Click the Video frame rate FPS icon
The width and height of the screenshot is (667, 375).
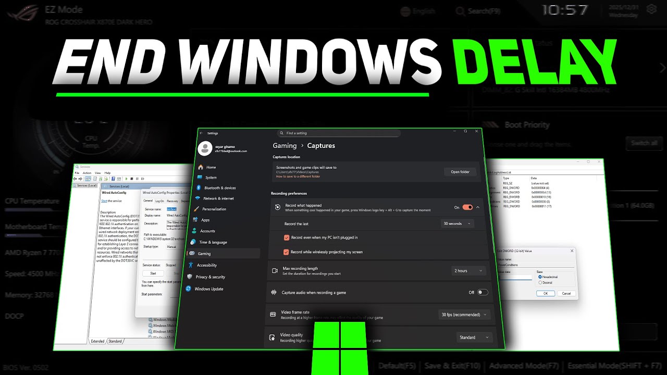pyautogui.click(x=273, y=315)
